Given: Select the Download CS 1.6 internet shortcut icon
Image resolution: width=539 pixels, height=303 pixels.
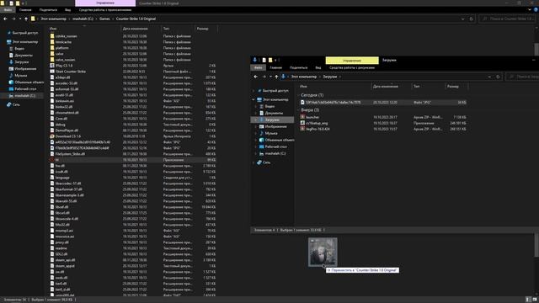Looking at the screenshot, I should click(52, 136).
